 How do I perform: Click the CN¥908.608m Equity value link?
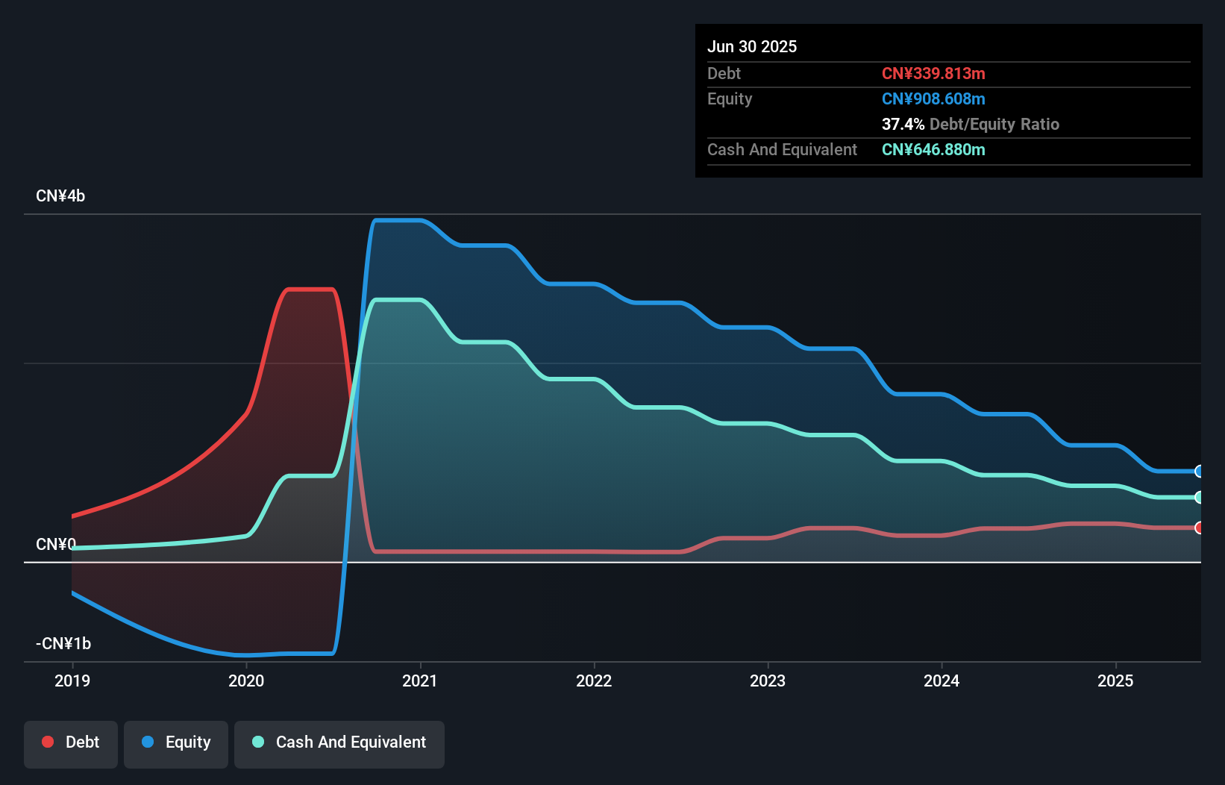pyautogui.click(x=933, y=98)
